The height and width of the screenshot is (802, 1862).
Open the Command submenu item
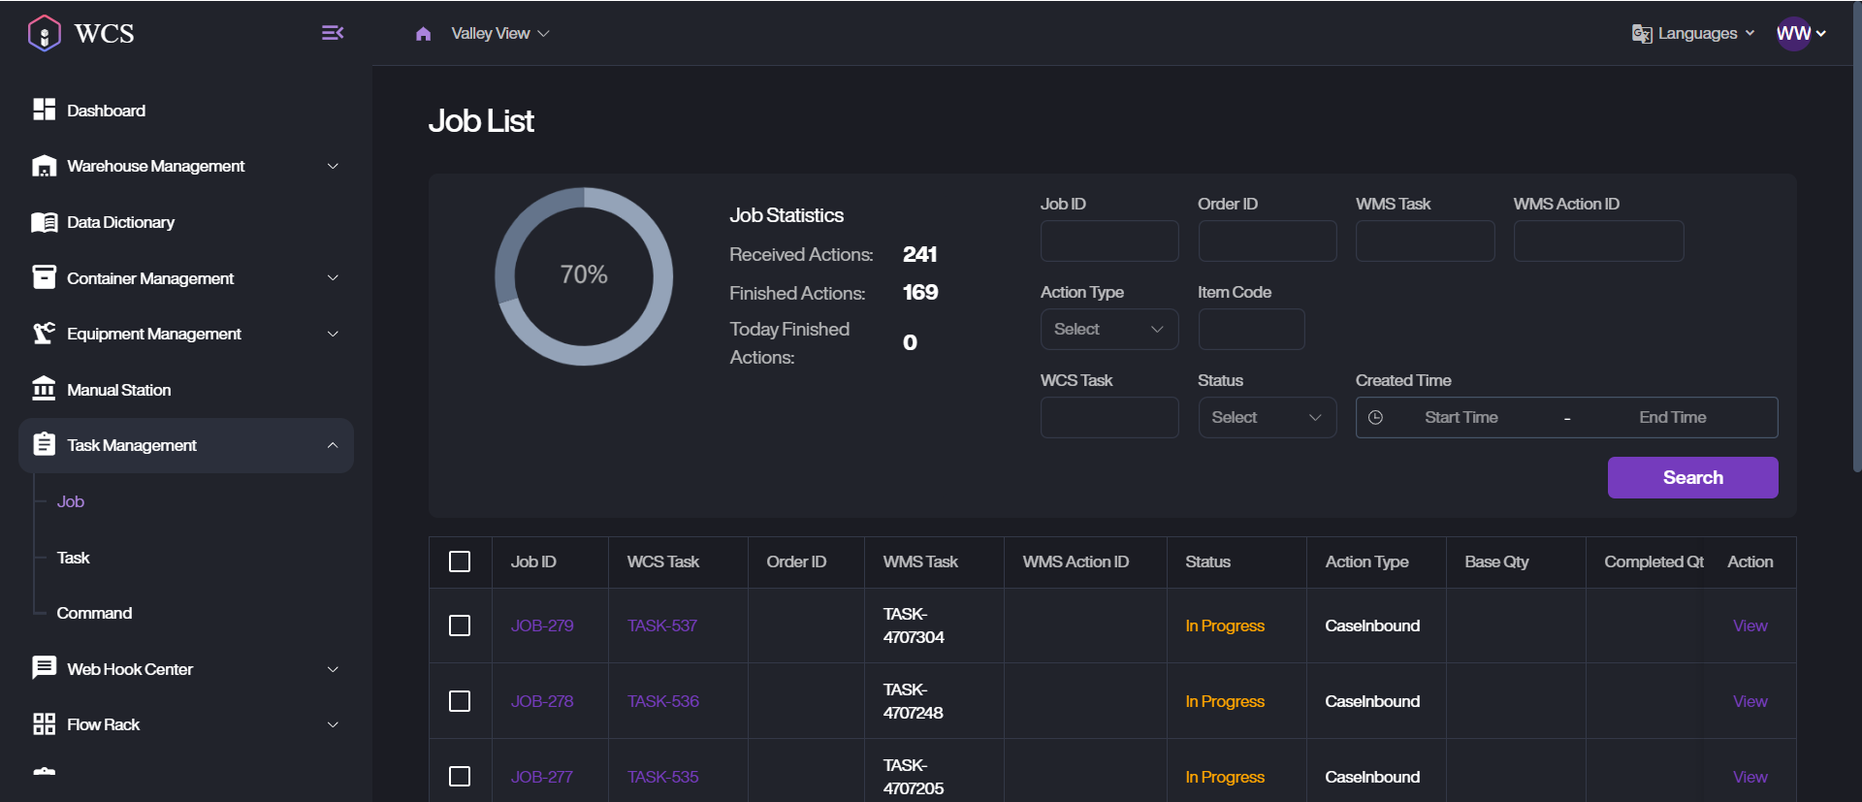click(94, 613)
